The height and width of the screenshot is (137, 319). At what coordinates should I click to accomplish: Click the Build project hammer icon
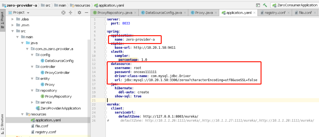265,5
